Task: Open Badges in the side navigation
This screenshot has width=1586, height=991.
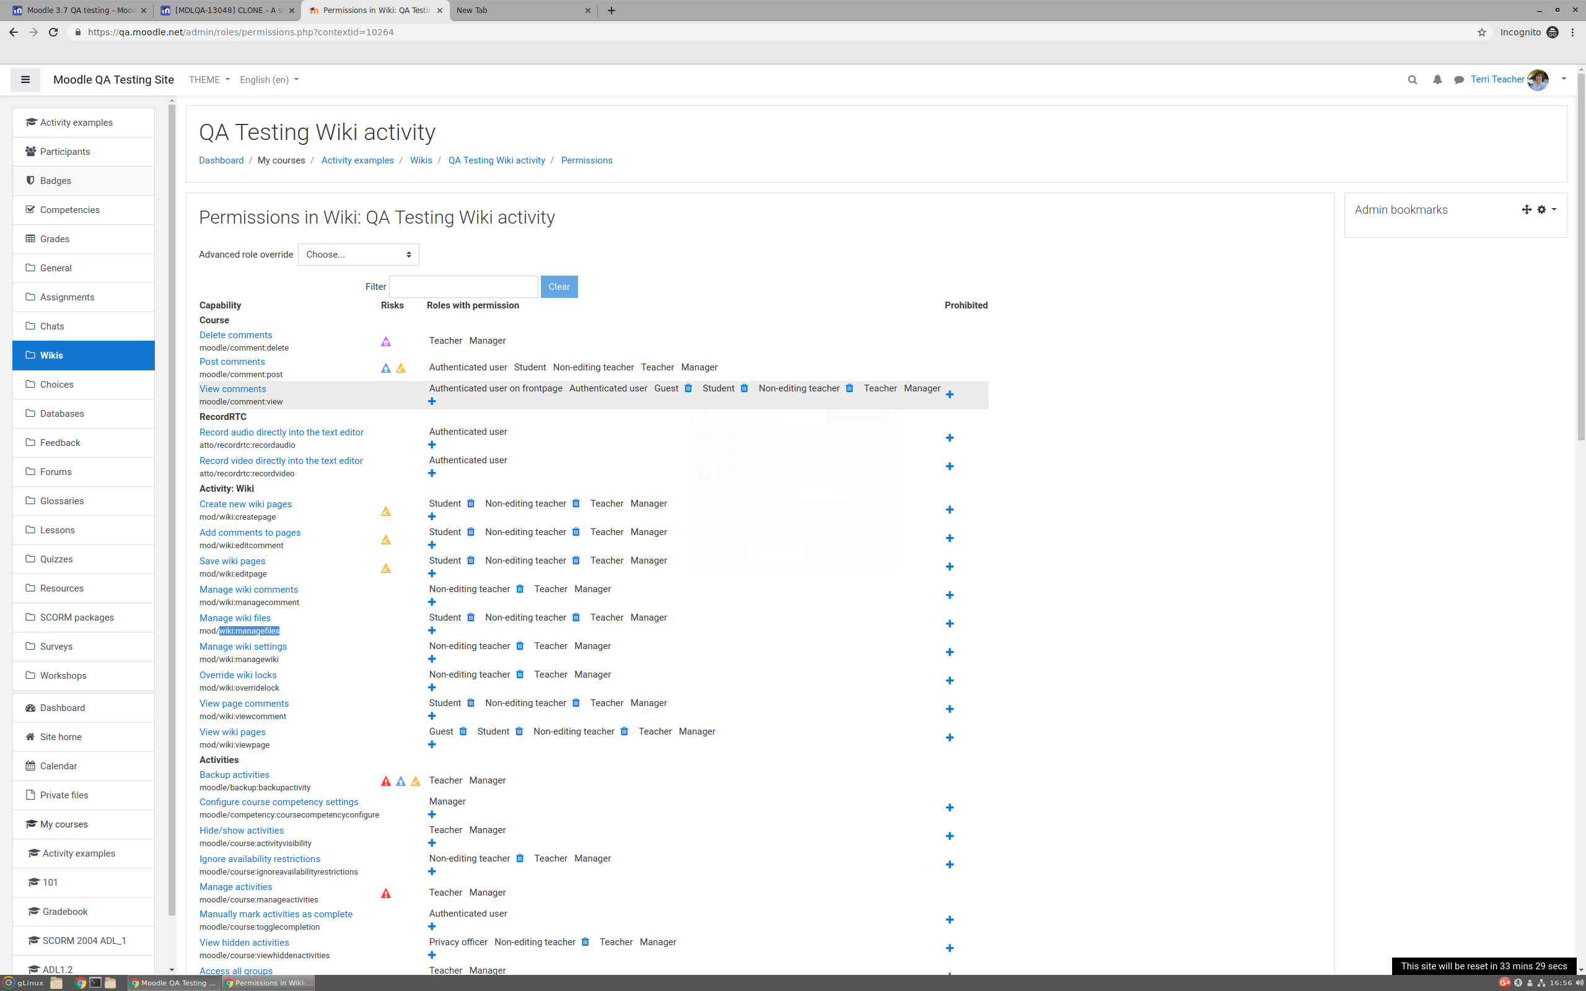Action: (x=83, y=181)
